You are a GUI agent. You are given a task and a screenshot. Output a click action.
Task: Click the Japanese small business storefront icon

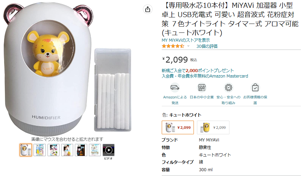point(202,87)
